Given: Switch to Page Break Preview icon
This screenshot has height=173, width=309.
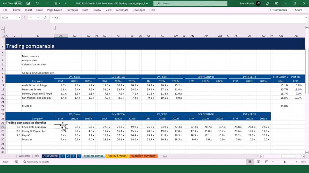Looking at the screenshot, I should pos(267,162).
